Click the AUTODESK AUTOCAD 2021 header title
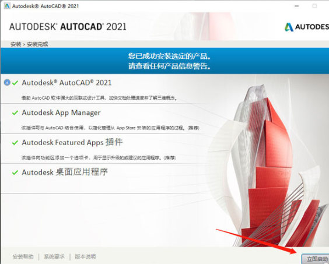 pyautogui.click(x=68, y=27)
